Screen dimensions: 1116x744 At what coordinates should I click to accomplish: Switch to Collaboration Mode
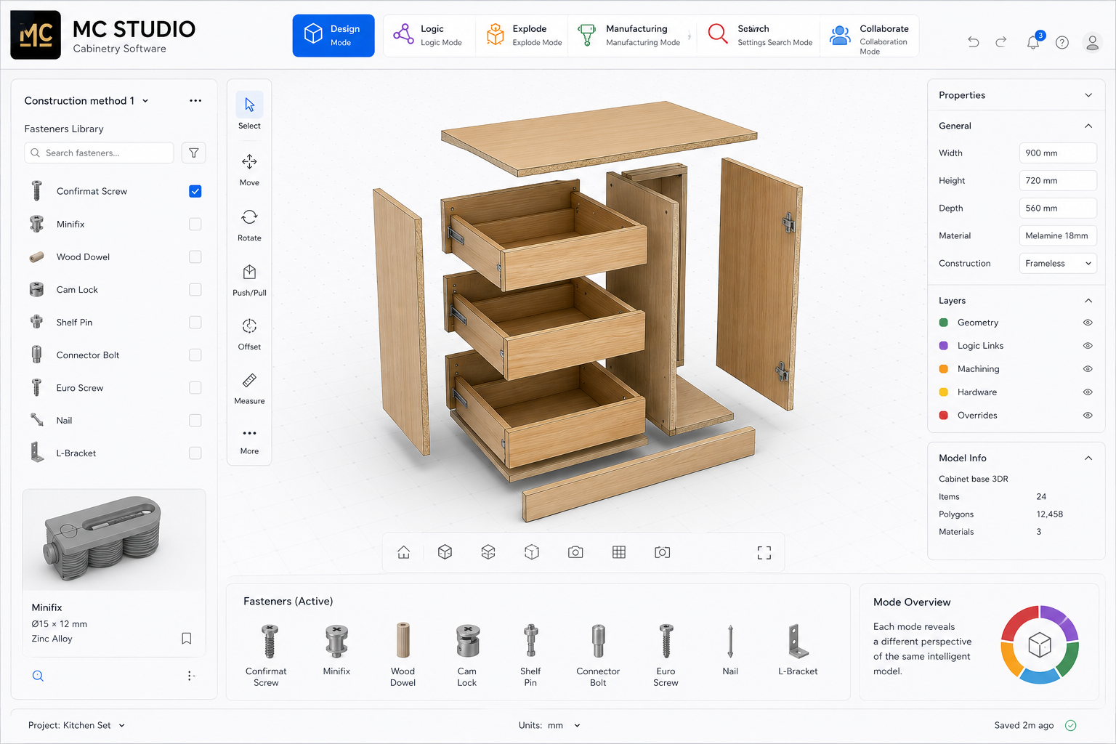tap(870, 35)
